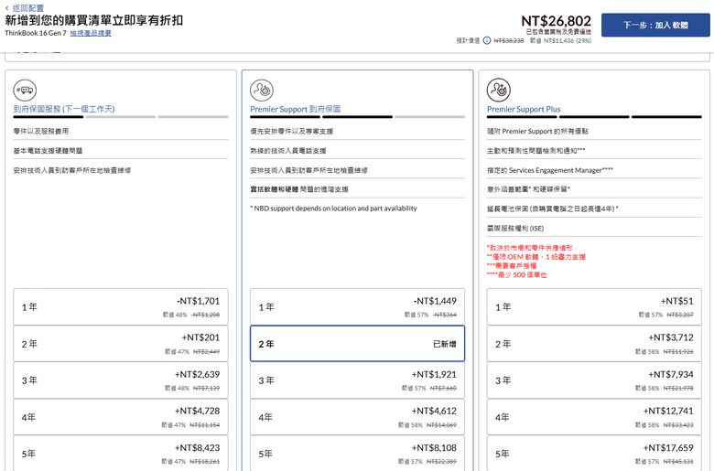Click the Premier Support Plus icon
Screen dimensions: 714x471
click(499, 91)
